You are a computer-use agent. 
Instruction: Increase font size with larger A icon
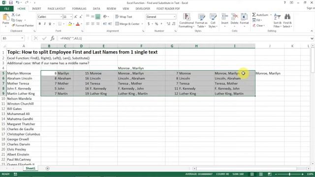76,17
